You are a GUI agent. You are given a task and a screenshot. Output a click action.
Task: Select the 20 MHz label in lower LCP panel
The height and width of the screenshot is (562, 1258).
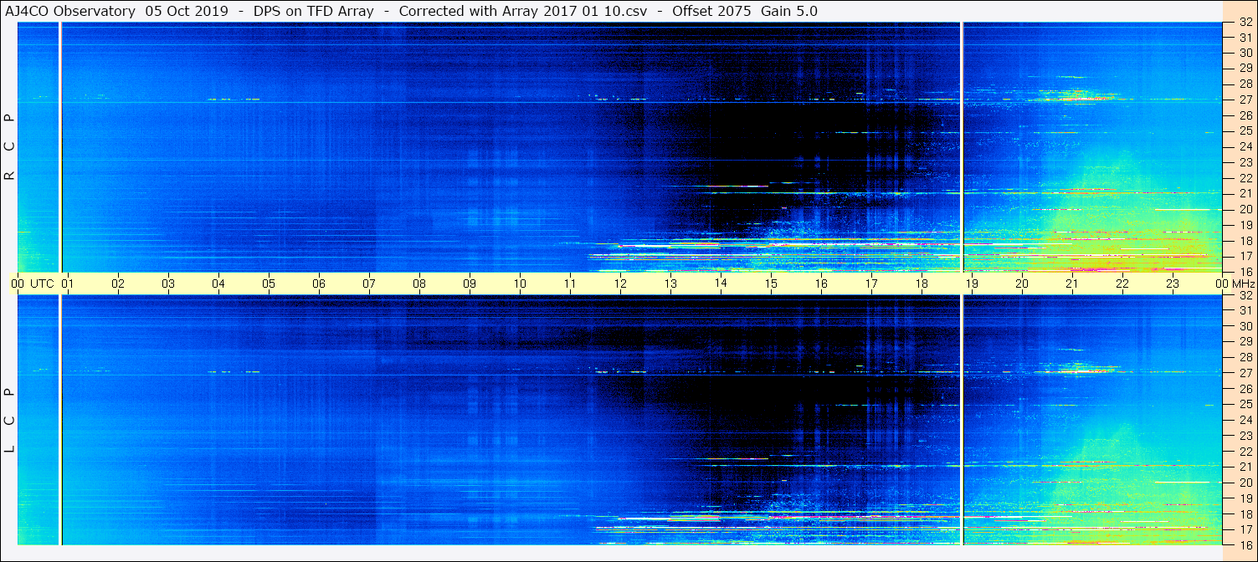(1245, 483)
